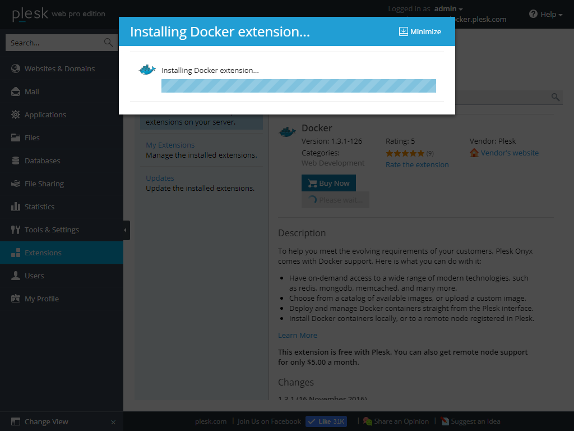Follow the Learn More link
The width and height of the screenshot is (574, 431).
pos(298,335)
